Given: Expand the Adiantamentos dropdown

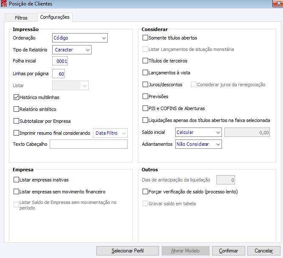Looking at the screenshot, I should [x=198, y=144].
